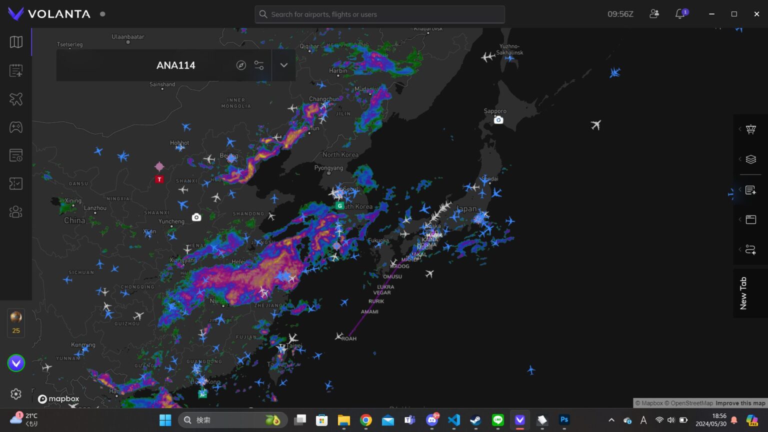
Task: Open the flight planning calendar icon
Action: click(x=16, y=70)
